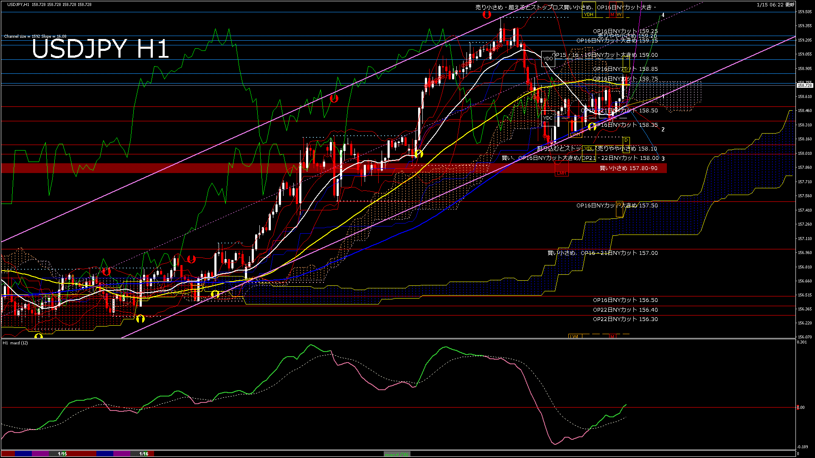This screenshot has width=815, height=458.
Task: Click the 1/16 date marker in the session bar
Action: coord(144,453)
